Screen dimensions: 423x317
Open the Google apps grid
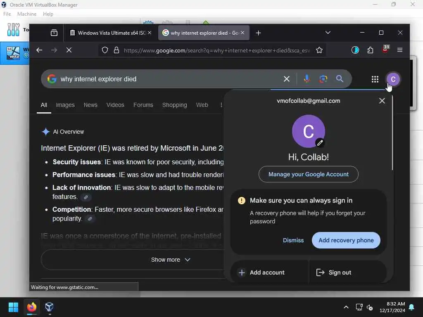coord(375,79)
